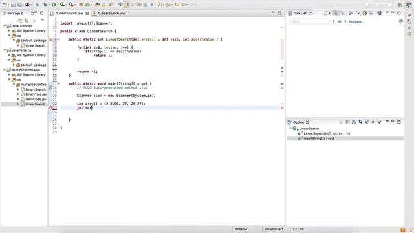
Task: Click the Open Type folder icon
Action: click(x=97, y=5)
